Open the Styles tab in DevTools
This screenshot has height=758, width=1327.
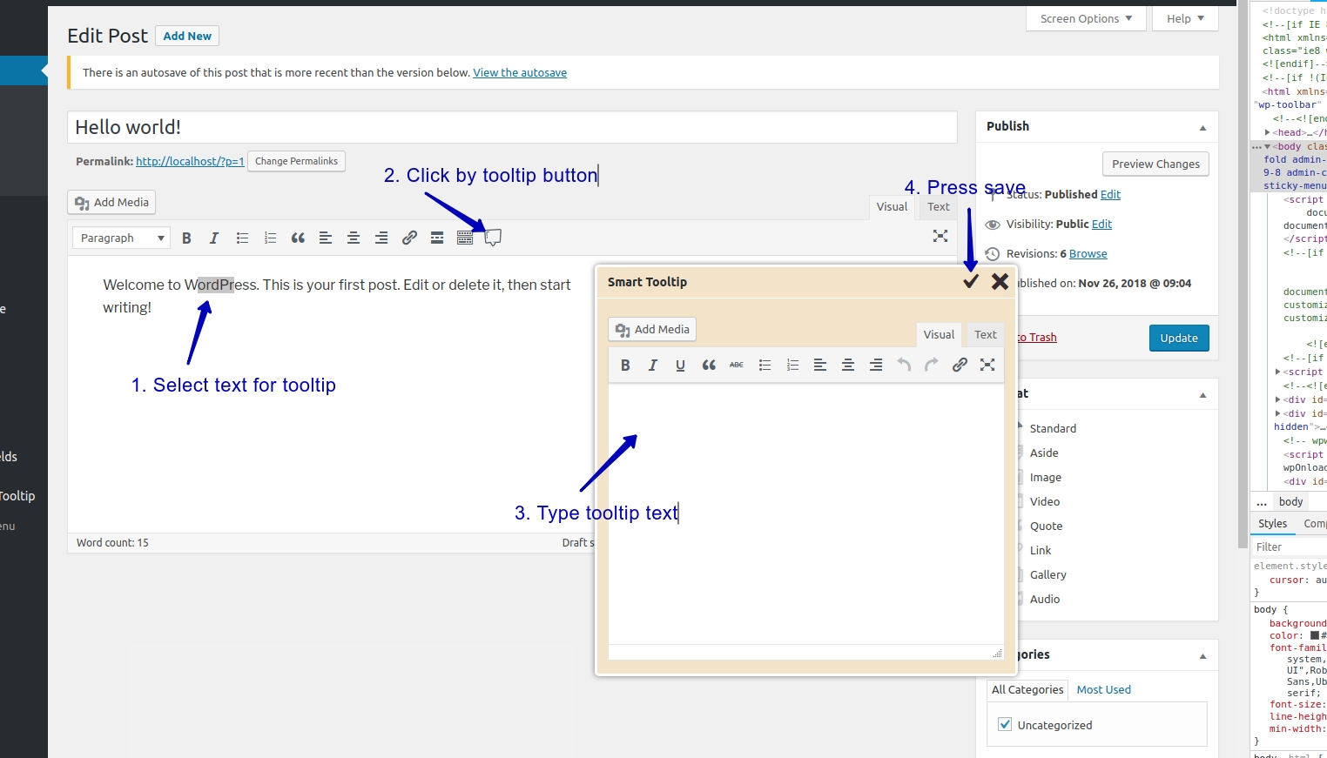pos(1272,523)
